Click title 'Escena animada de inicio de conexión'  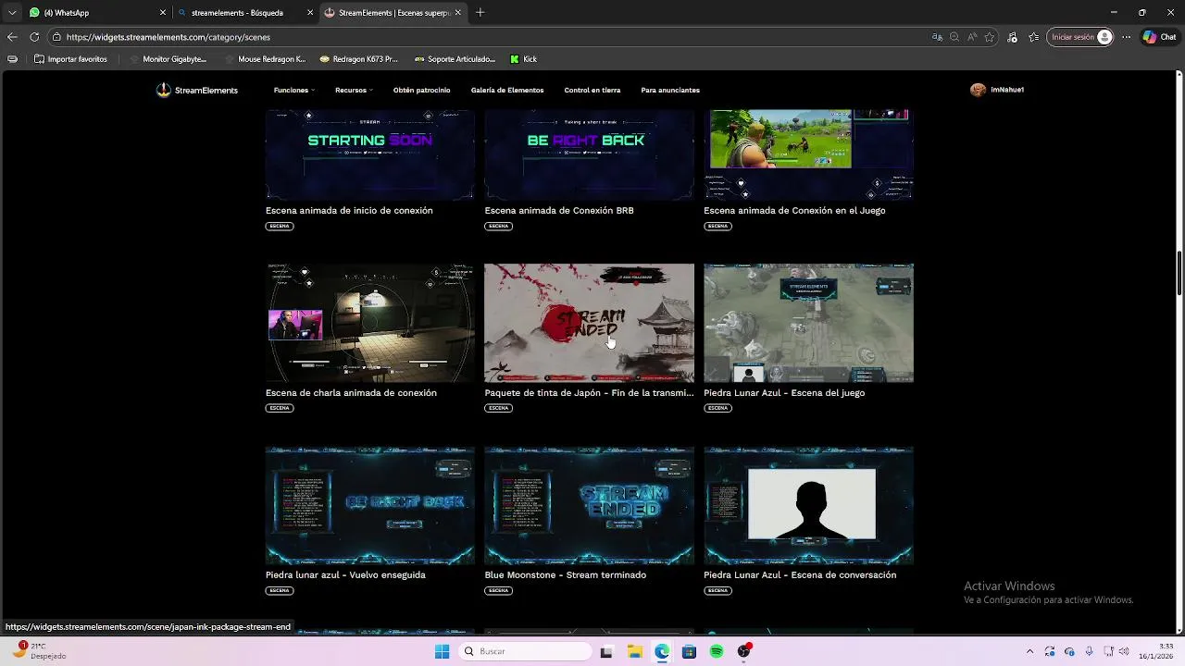pyautogui.click(x=349, y=210)
